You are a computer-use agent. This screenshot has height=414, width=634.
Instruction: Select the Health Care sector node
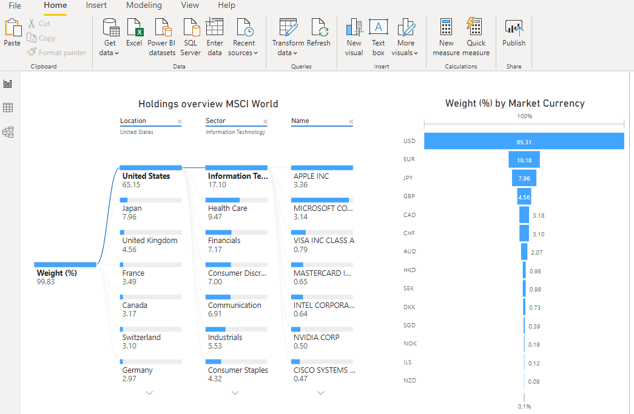[237, 210]
